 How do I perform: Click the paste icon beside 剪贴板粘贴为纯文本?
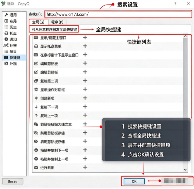point(36,124)
